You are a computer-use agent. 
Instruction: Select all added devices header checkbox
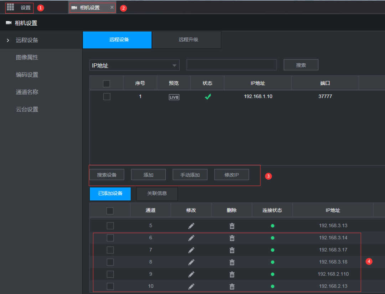[110, 211]
